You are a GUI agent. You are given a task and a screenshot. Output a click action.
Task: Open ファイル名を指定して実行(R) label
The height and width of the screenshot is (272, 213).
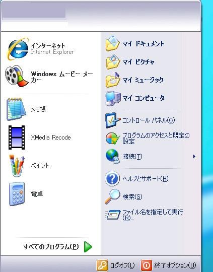coord(153,215)
